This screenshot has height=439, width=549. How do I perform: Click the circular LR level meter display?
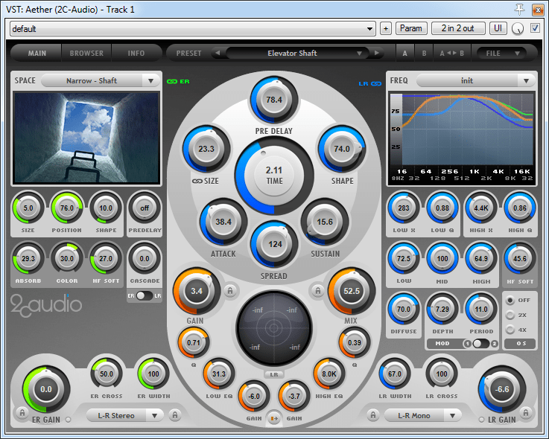tap(274, 328)
